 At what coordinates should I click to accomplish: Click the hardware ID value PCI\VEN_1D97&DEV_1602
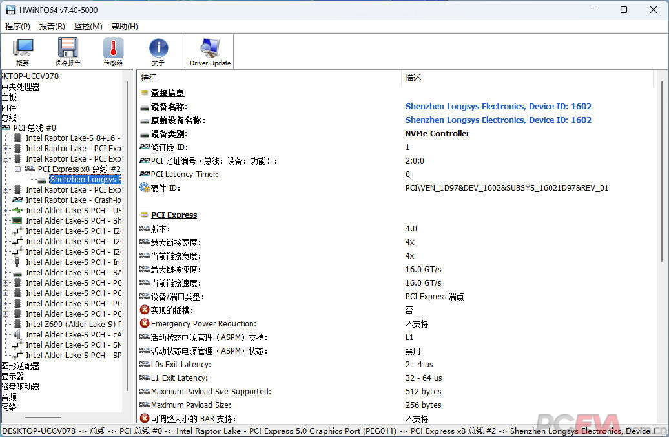pyautogui.click(x=507, y=188)
